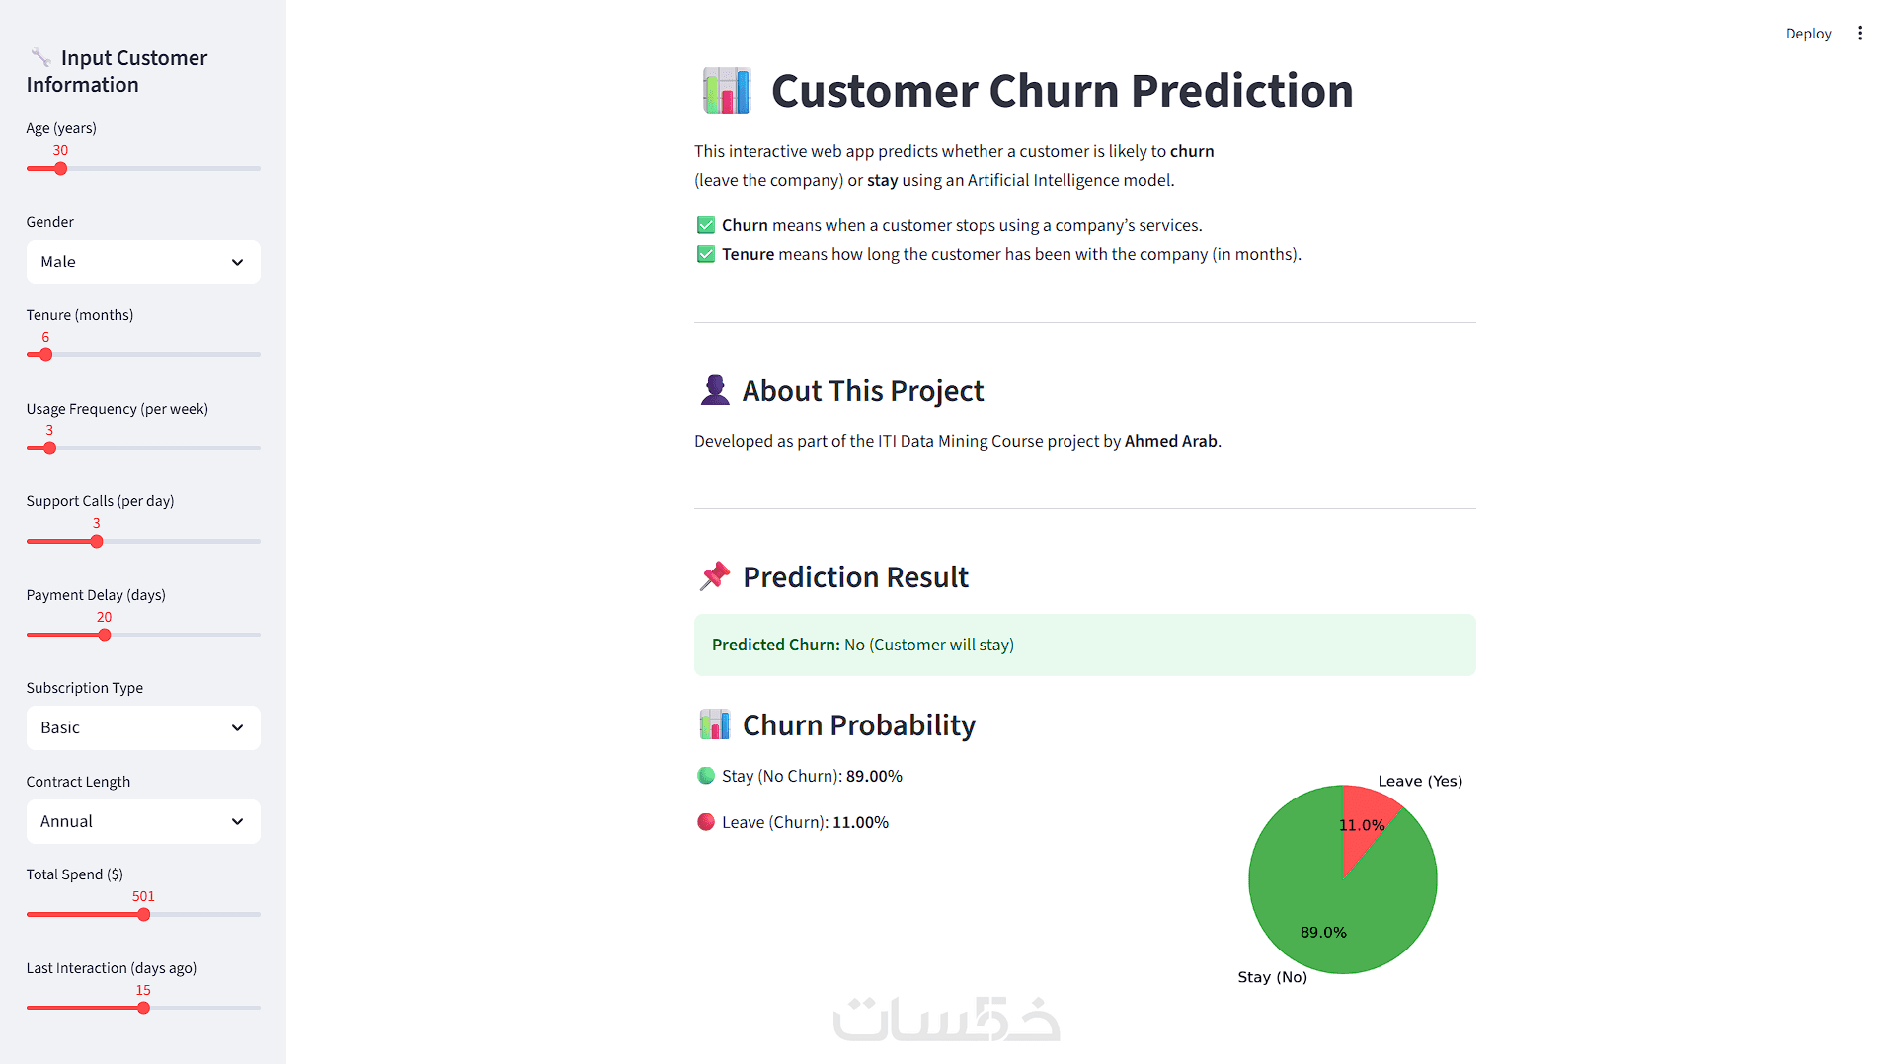The width and height of the screenshot is (1894, 1064).
Task: Click the bar chart emoji beside page title
Action: 727,91
